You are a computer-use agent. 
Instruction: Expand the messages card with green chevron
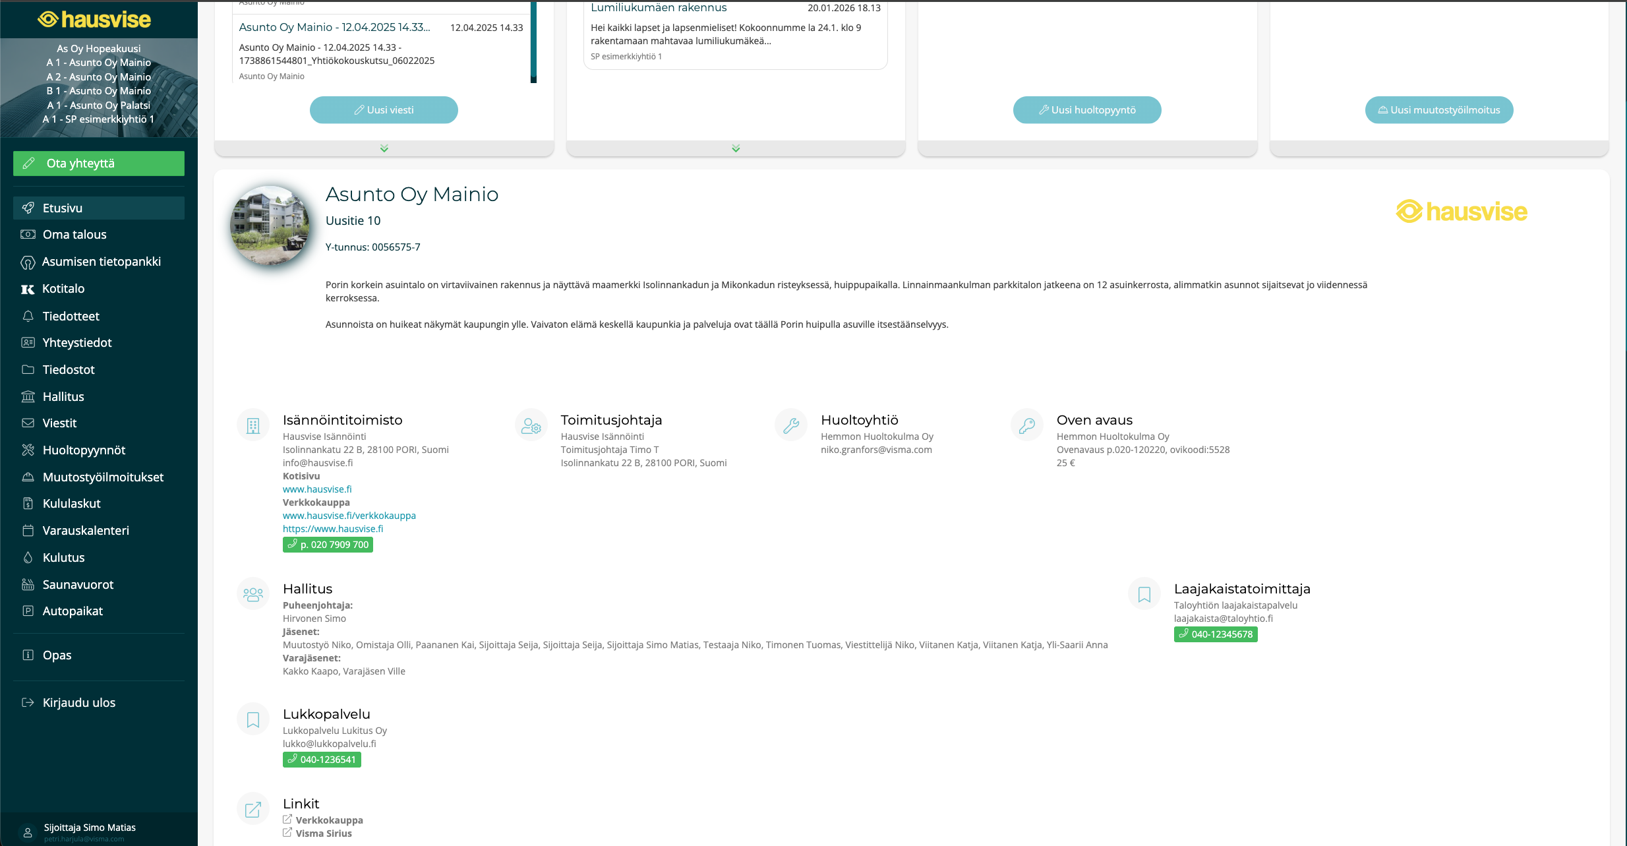(384, 148)
